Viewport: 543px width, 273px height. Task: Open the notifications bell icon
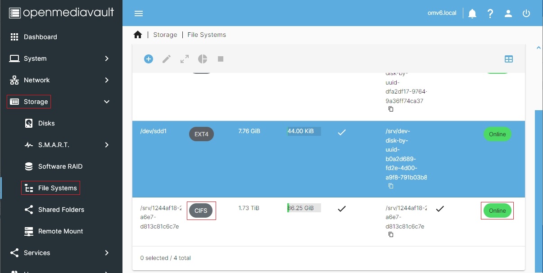(472, 13)
